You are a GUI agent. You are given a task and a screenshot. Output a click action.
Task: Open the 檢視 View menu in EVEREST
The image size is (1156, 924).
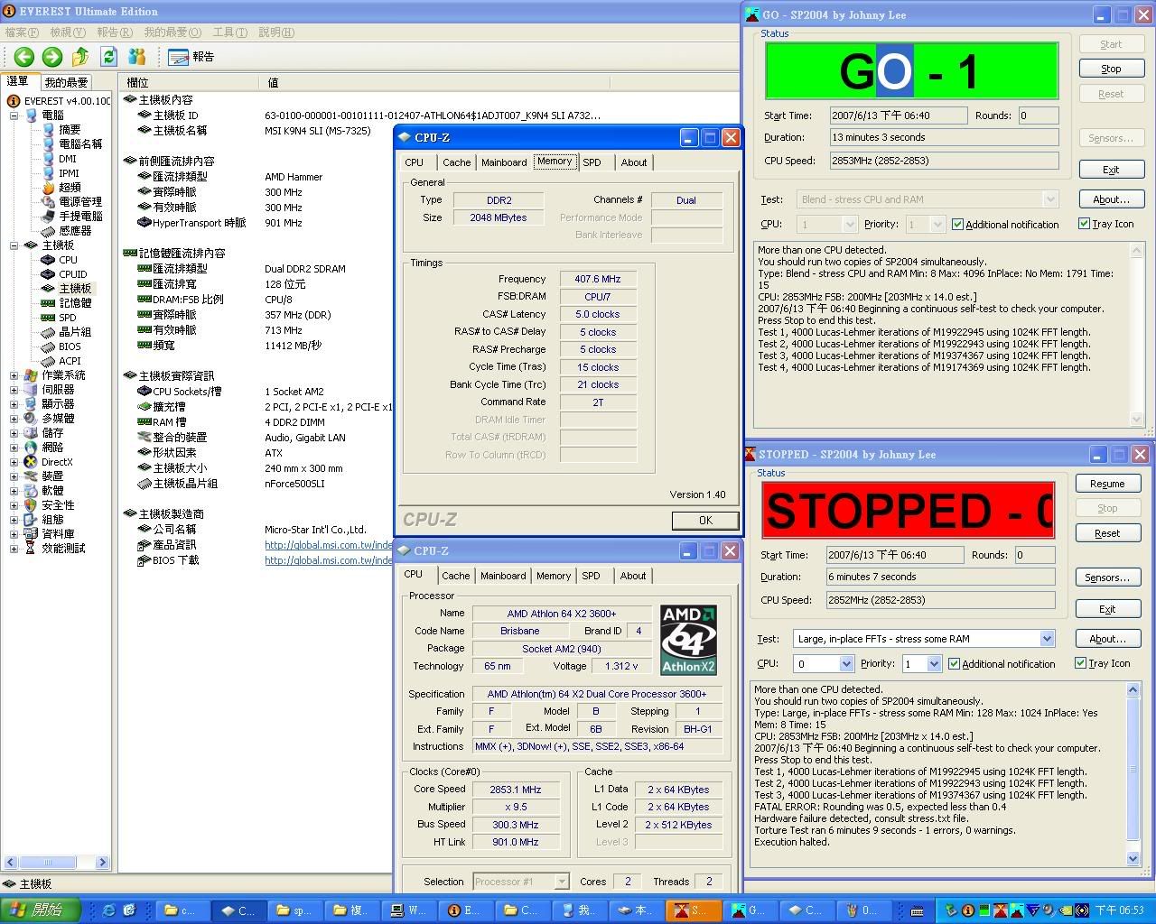pyautogui.click(x=68, y=32)
